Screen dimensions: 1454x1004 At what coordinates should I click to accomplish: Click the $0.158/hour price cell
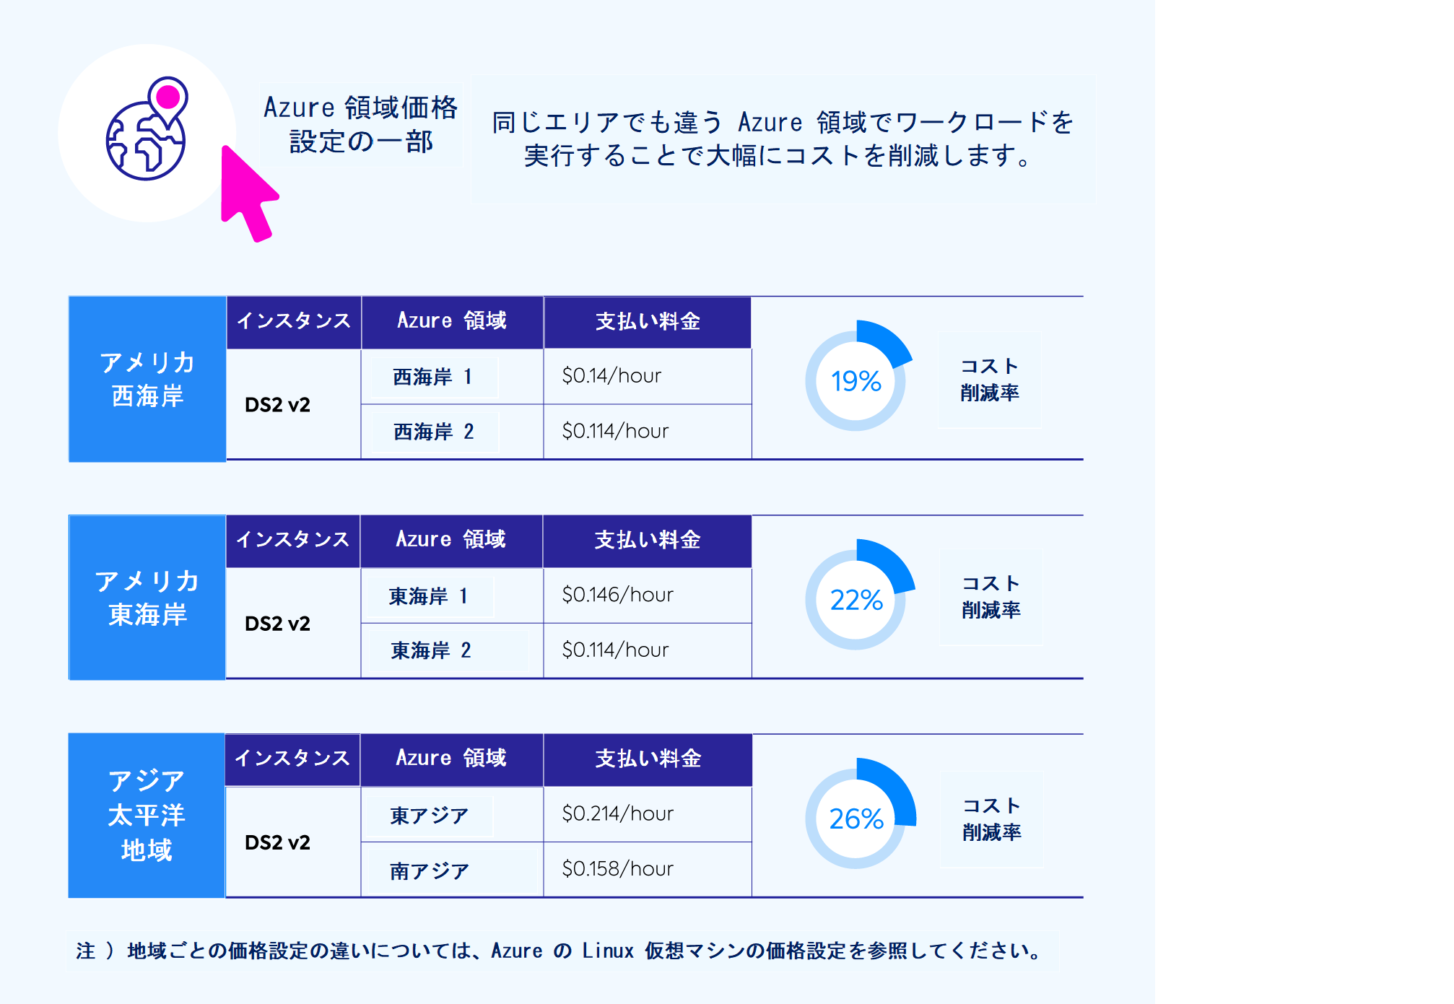tap(648, 869)
